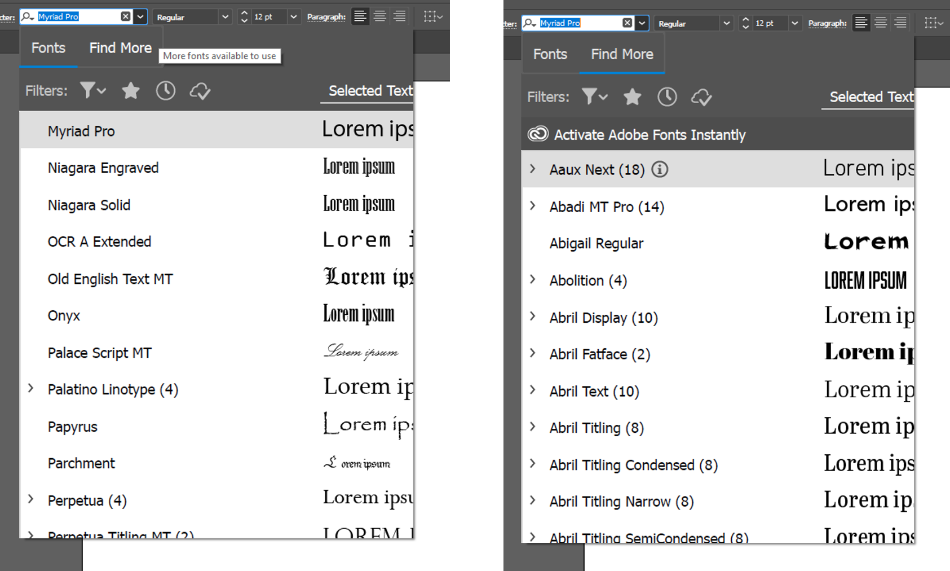
Task: Center-align paragraph in the right screenshot
Action: (881, 23)
